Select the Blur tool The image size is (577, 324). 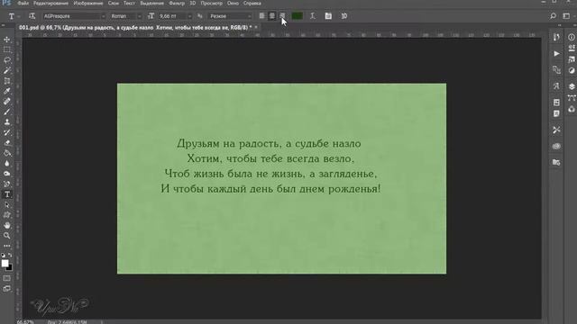7,163
